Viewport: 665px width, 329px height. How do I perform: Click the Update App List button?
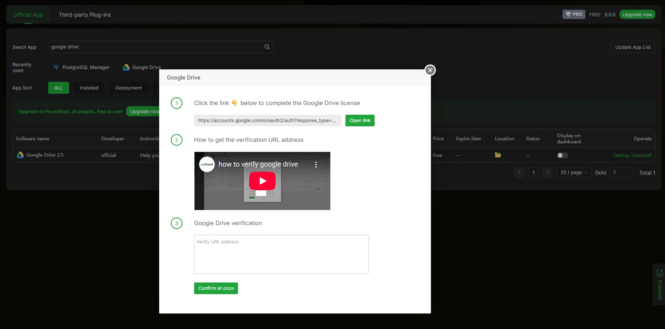[632, 47]
